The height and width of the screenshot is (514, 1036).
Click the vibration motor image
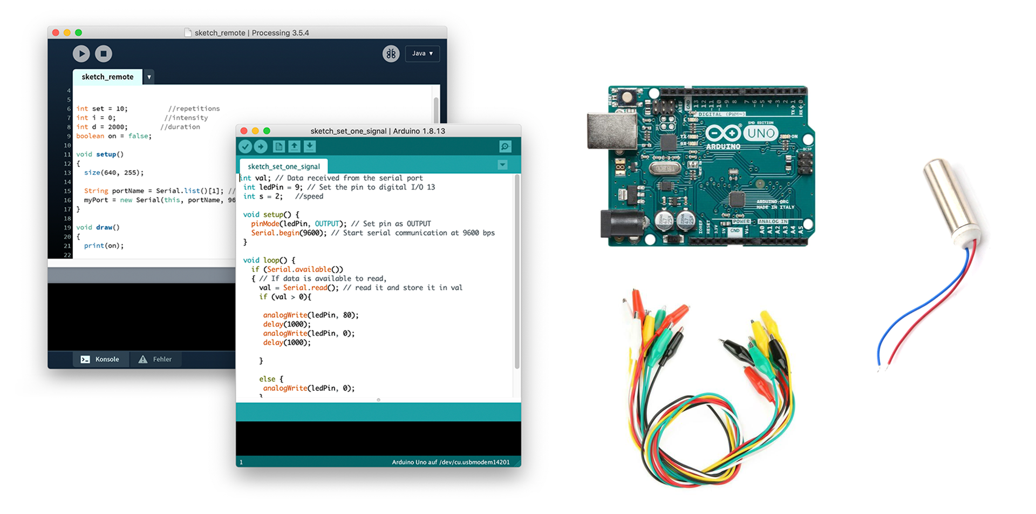931,265
